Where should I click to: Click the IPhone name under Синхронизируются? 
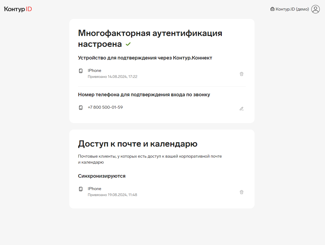coord(95,189)
